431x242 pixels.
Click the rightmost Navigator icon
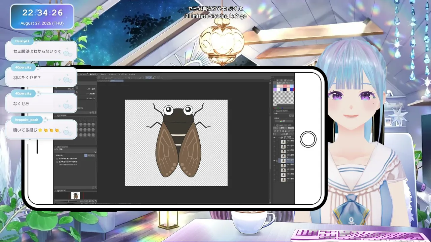point(96,201)
